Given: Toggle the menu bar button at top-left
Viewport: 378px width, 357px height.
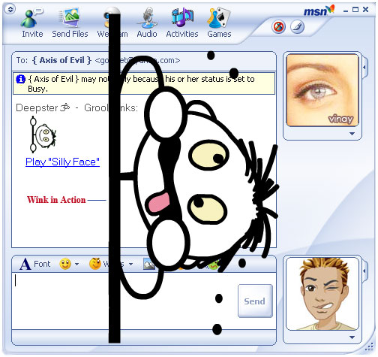Looking at the screenshot, I should click(10, 10).
